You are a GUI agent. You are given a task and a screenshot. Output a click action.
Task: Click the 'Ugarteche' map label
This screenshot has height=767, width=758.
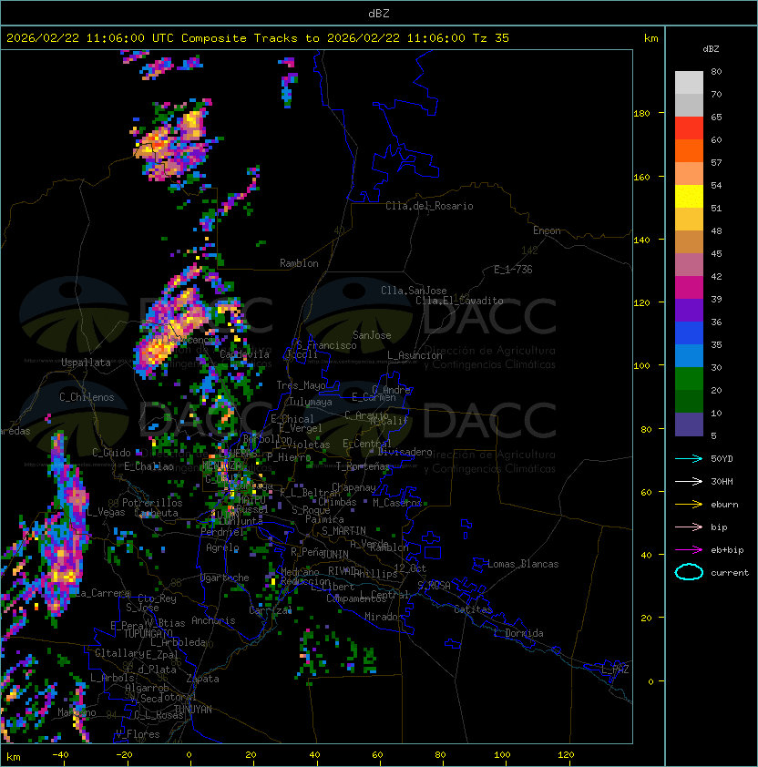pos(225,578)
